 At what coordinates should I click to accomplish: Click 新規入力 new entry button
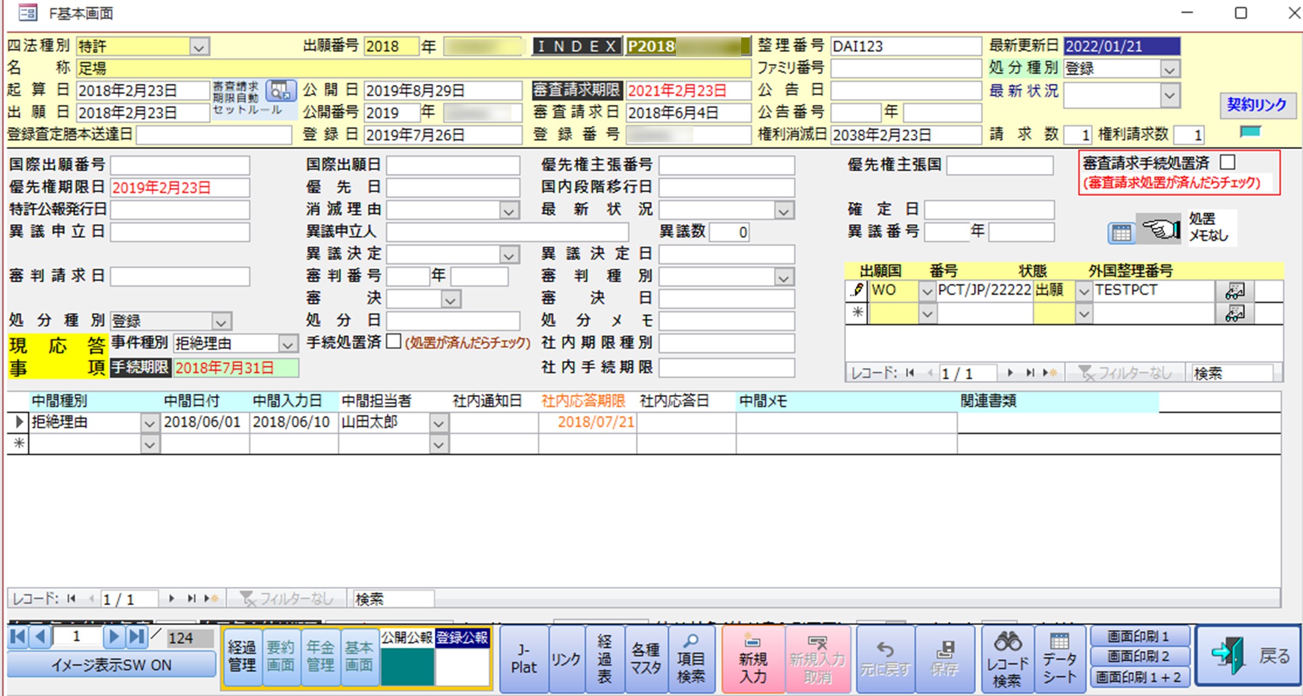click(x=753, y=660)
